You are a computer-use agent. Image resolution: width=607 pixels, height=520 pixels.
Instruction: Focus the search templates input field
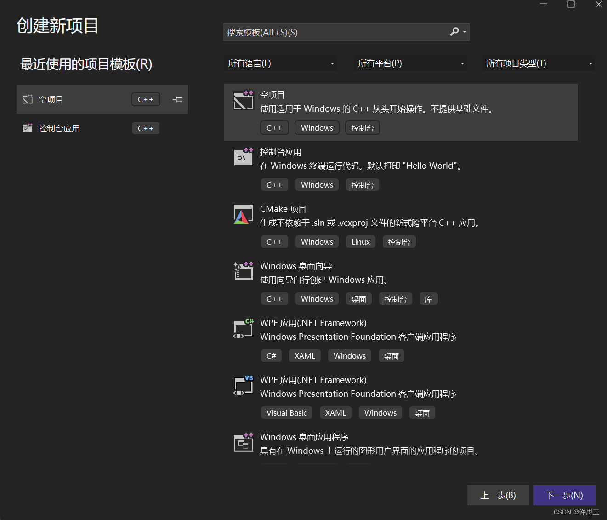pyautogui.click(x=346, y=32)
